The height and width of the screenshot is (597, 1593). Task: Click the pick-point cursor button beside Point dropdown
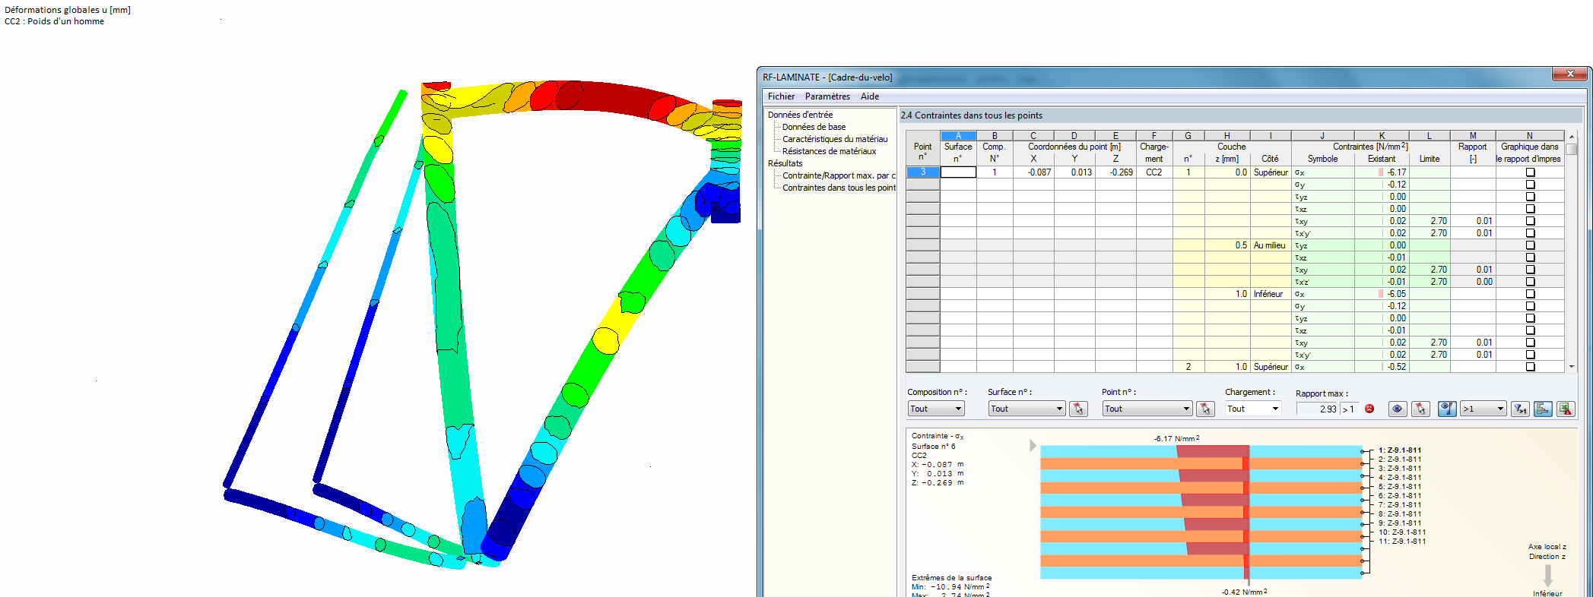[1204, 409]
